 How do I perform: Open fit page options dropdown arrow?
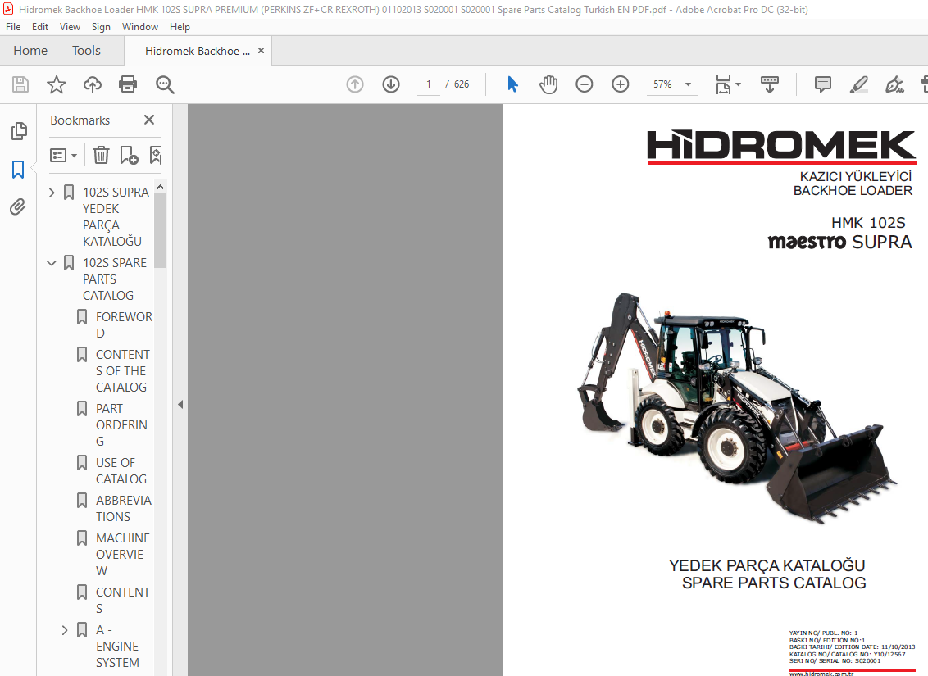tap(738, 84)
